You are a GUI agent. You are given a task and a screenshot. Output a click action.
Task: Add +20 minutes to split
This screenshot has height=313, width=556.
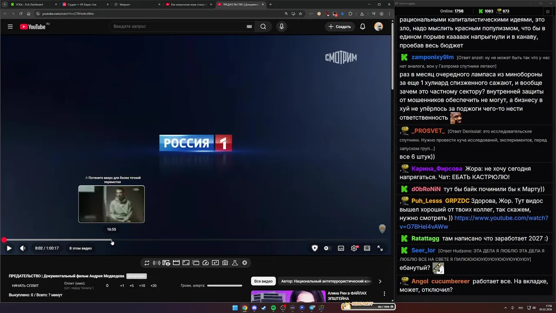[153, 286]
